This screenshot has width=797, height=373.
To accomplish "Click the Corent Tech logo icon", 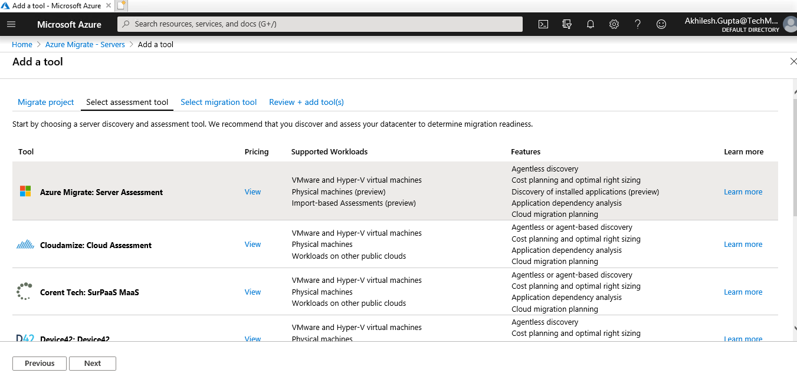I will [x=25, y=292].
